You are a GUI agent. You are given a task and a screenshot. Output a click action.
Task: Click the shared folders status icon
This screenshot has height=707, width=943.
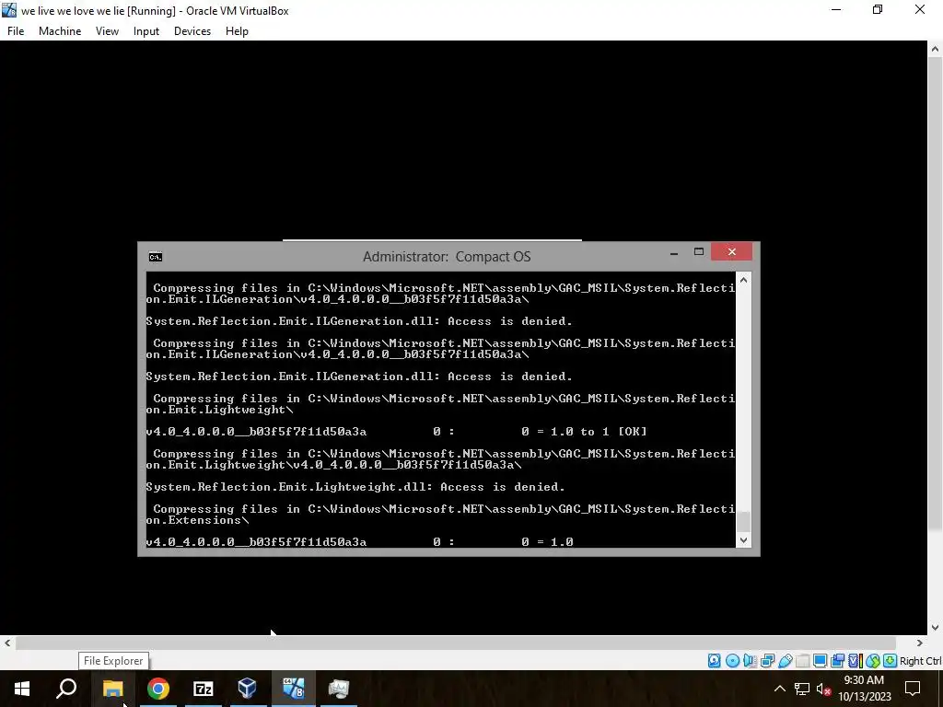[802, 661]
